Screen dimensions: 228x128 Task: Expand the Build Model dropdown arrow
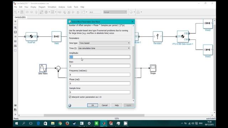coord(141,12)
